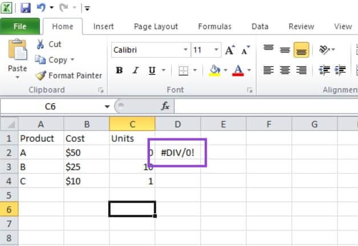
Task: Click the Increase Font Size icon
Action: click(x=230, y=51)
